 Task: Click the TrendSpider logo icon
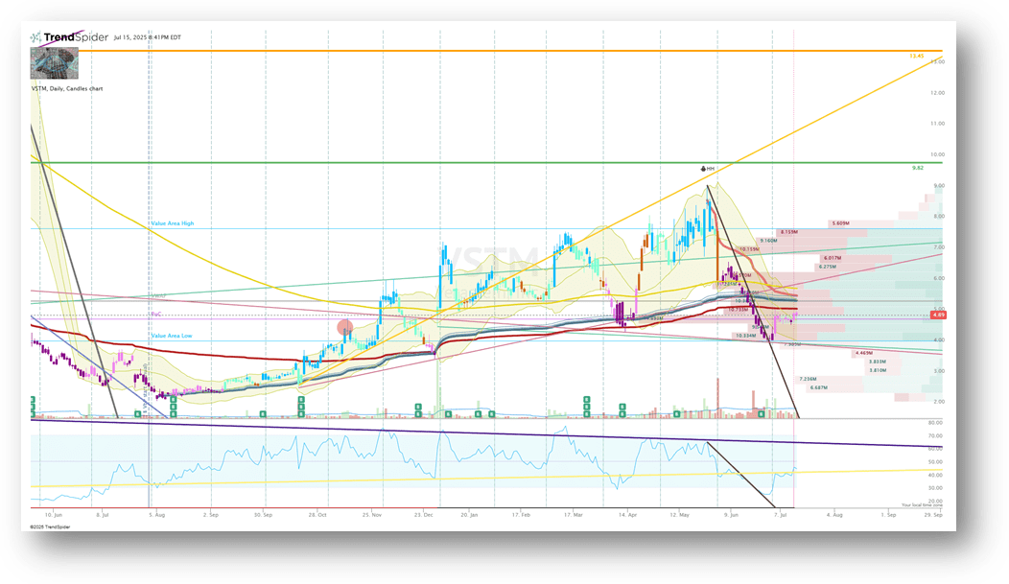click(x=36, y=36)
